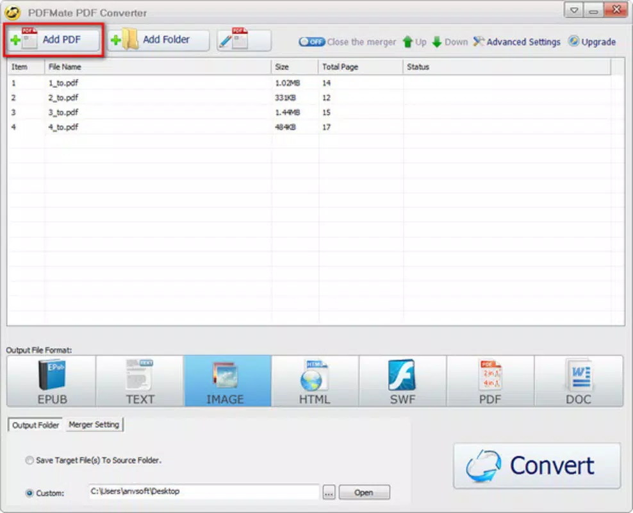Click the 1.44MB size cell

288,112
